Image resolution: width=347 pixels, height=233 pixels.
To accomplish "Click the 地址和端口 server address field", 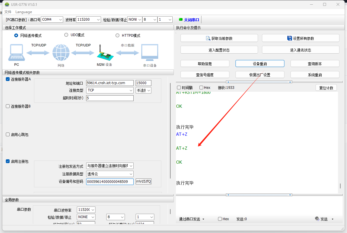I will click(x=110, y=83).
